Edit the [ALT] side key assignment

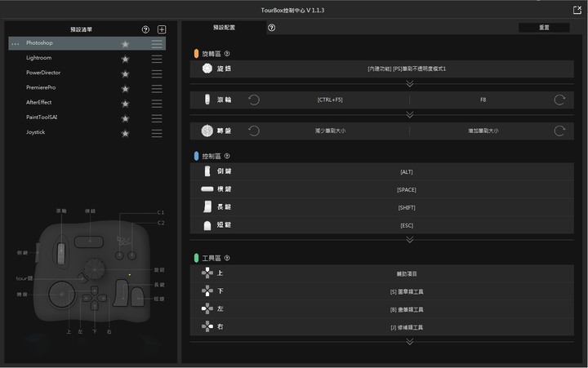pos(407,172)
